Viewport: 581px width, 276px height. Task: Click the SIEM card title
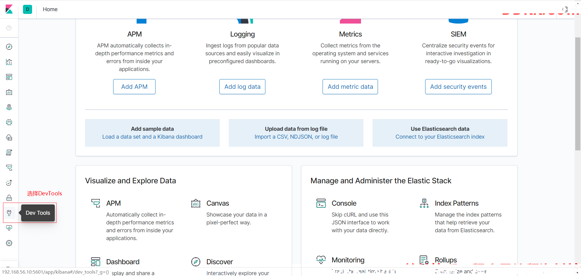[458, 34]
